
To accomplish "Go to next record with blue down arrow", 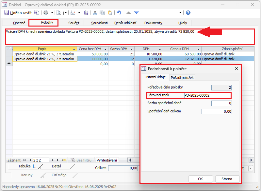I will tap(137, 13).
